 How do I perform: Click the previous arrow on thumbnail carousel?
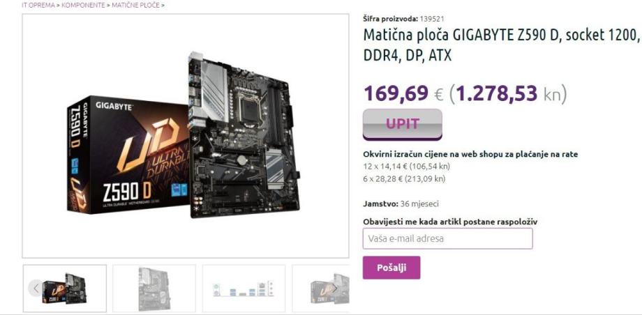click(36, 289)
